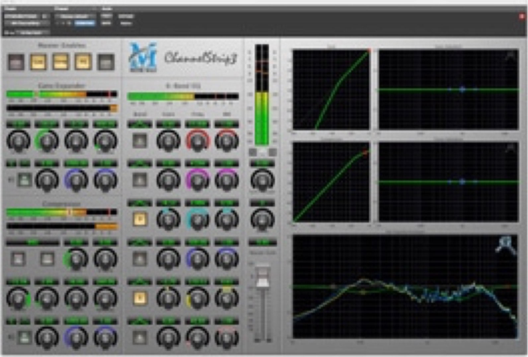Enable the magenta EQ band 2 button
The width and height of the screenshot is (528, 357).
click(140, 180)
